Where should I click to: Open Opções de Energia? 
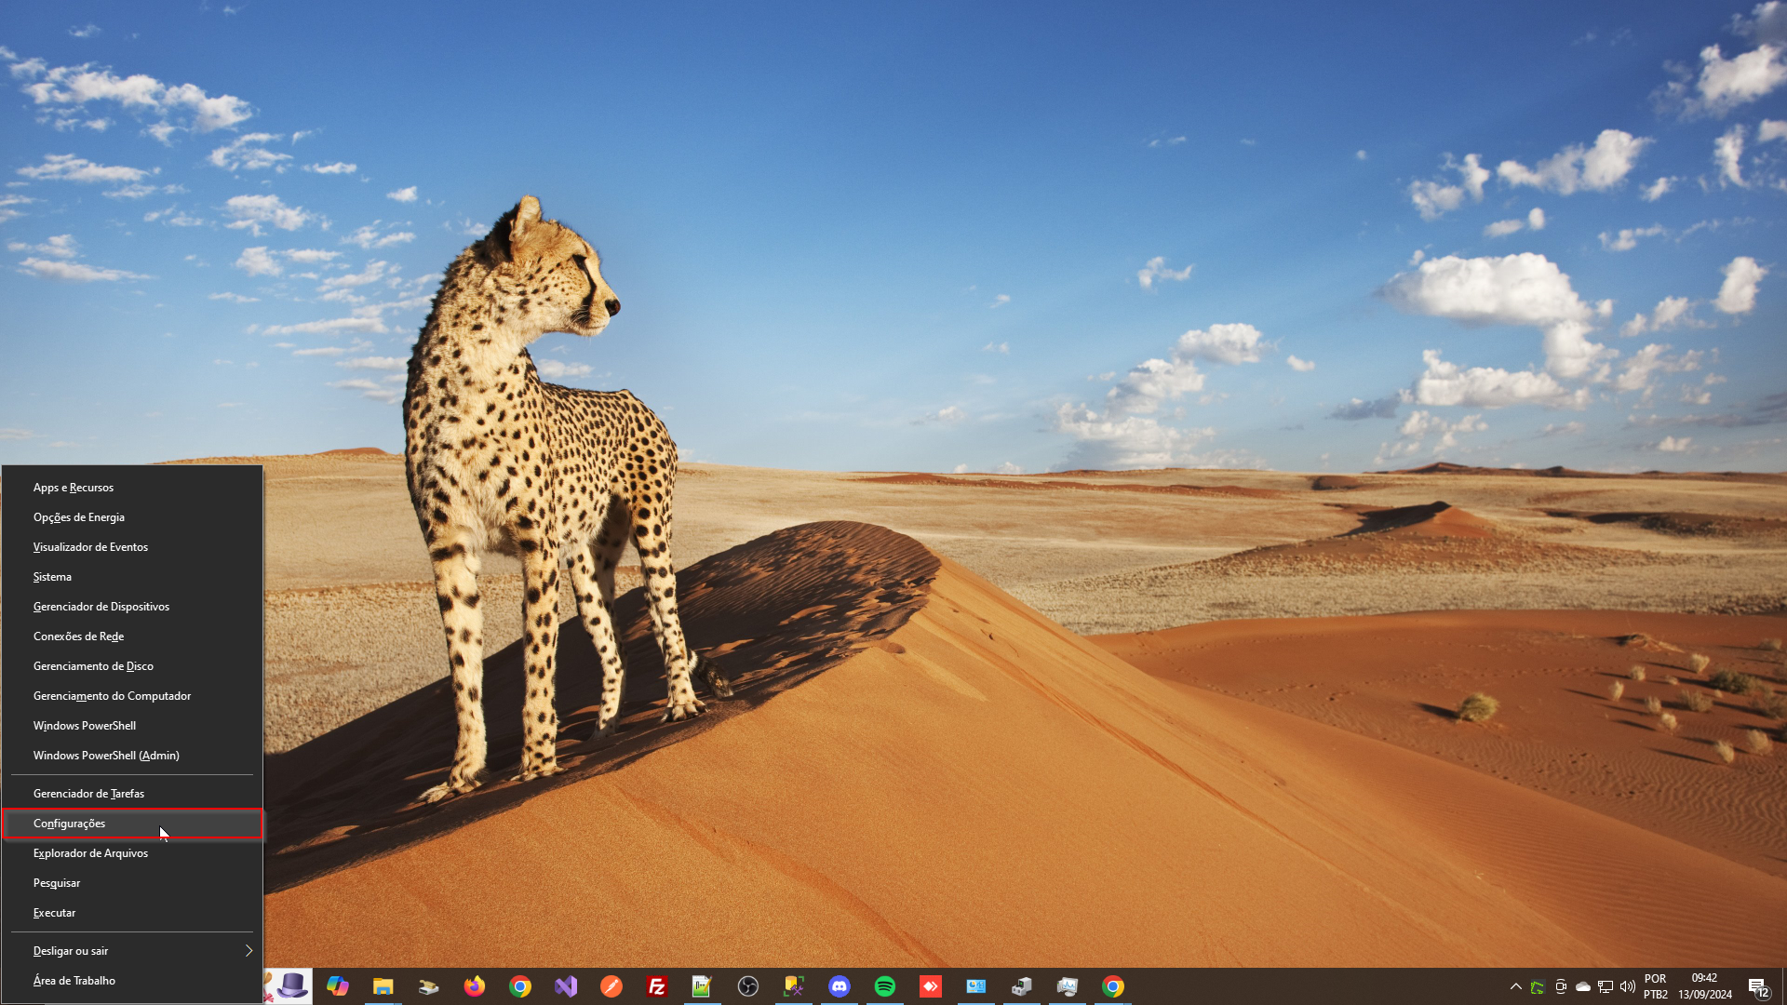click(x=132, y=517)
